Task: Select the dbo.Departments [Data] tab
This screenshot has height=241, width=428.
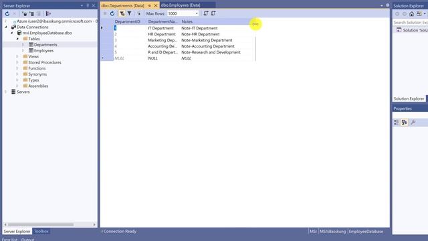Action: pyautogui.click(x=122, y=5)
